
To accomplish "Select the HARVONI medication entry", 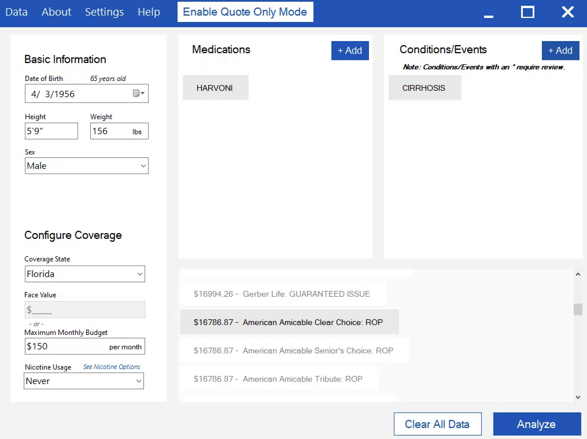I will (x=215, y=88).
